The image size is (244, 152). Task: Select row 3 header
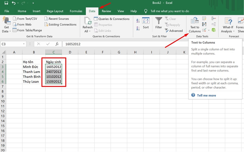point(3,67)
